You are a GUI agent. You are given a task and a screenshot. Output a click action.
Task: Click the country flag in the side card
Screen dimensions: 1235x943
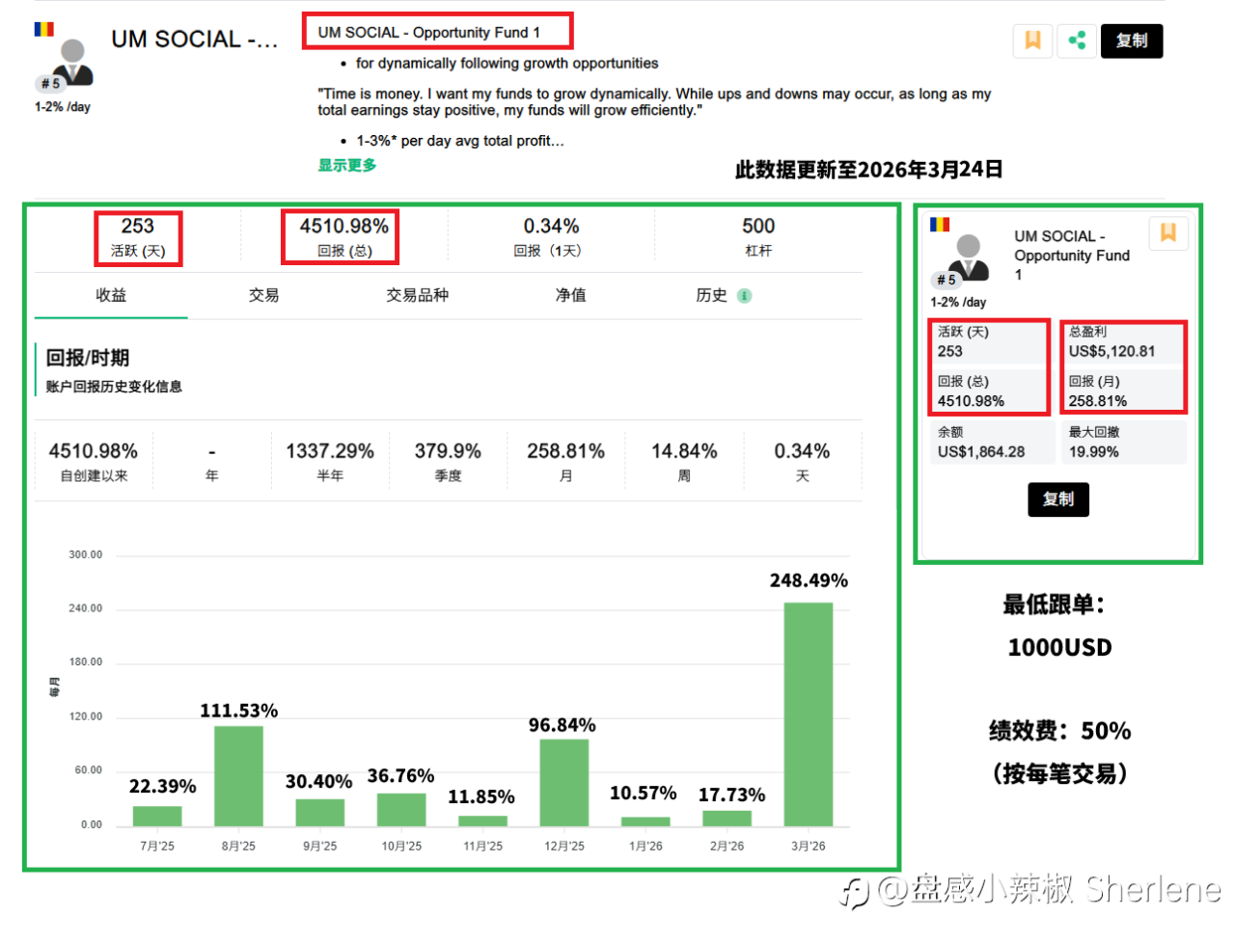(x=940, y=225)
